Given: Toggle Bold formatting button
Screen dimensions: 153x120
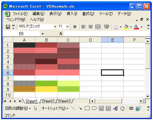Looking at the screenshot, I should click(75, 27).
